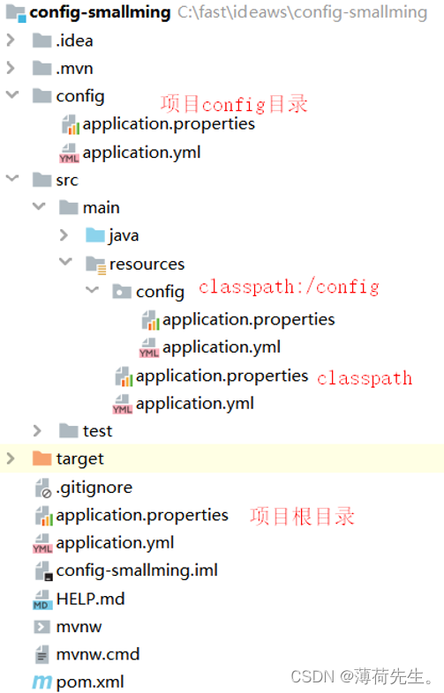Select root-level application.yml file name
444x693 pixels.
pyautogui.click(x=115, y=543)
